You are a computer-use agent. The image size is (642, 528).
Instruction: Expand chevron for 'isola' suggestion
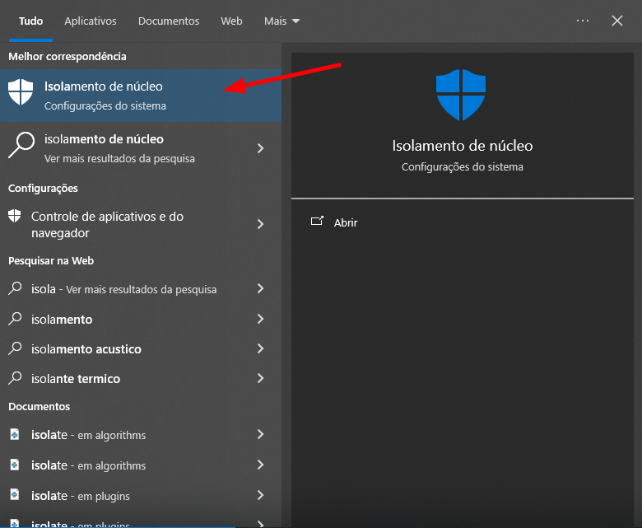click(x=260, y=288)
